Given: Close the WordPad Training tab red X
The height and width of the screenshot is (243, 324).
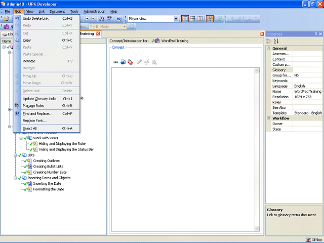Looking at the screenshot, I should 98,33.
